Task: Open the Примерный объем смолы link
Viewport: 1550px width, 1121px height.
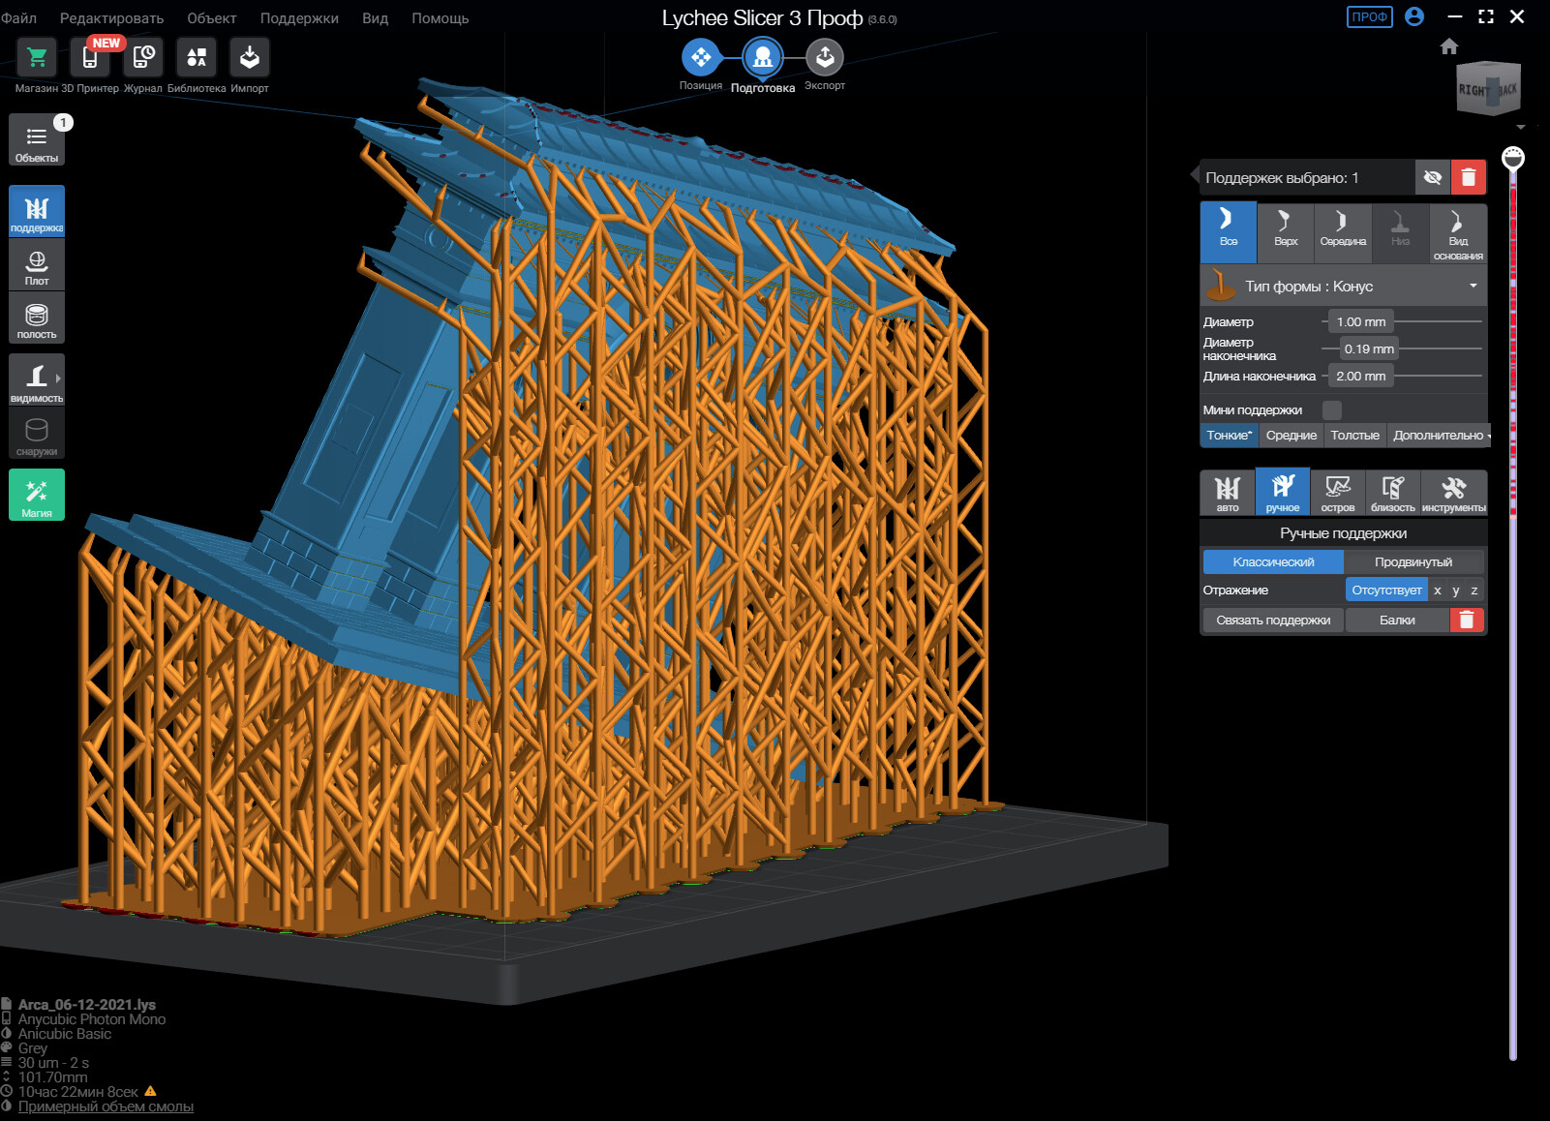Action: tap(106, 1106)
